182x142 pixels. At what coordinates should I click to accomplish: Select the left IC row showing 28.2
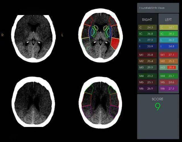(x=169, y=34)
